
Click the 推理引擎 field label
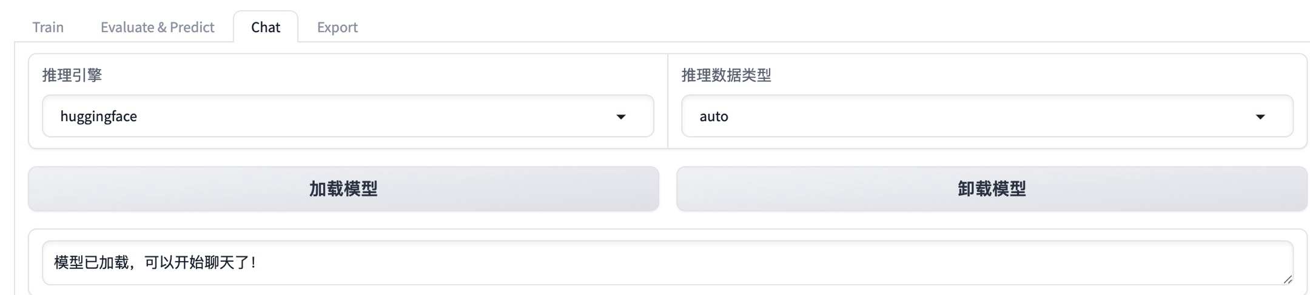pos(72,75)
